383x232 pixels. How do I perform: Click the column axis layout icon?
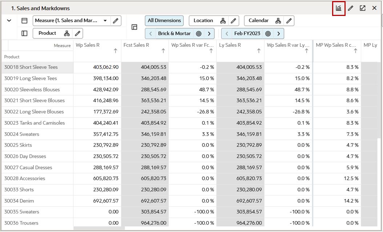24,21
